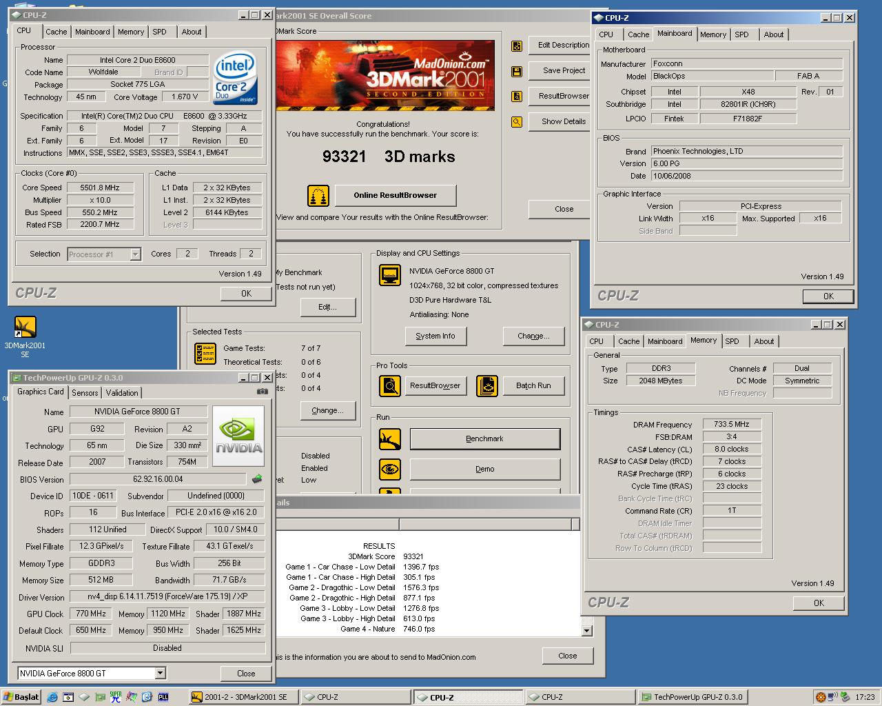Click OK in the left CPU-Z window
Viewport: 882px width, 706px height.
pyautogui.click(x=246, y=294)
